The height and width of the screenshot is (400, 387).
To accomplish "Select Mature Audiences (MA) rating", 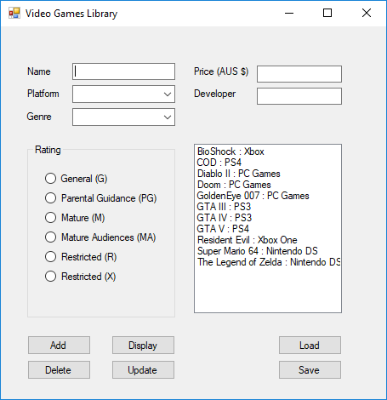I will click(x=100, y=237).
